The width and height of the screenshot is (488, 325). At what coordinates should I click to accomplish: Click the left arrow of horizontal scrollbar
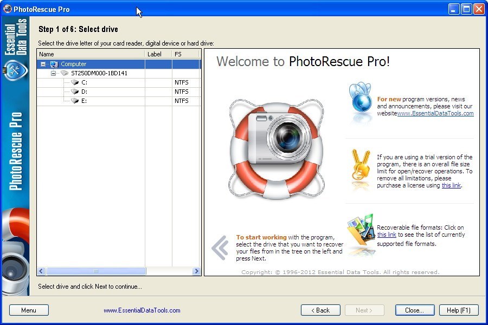tap(41, 271)
